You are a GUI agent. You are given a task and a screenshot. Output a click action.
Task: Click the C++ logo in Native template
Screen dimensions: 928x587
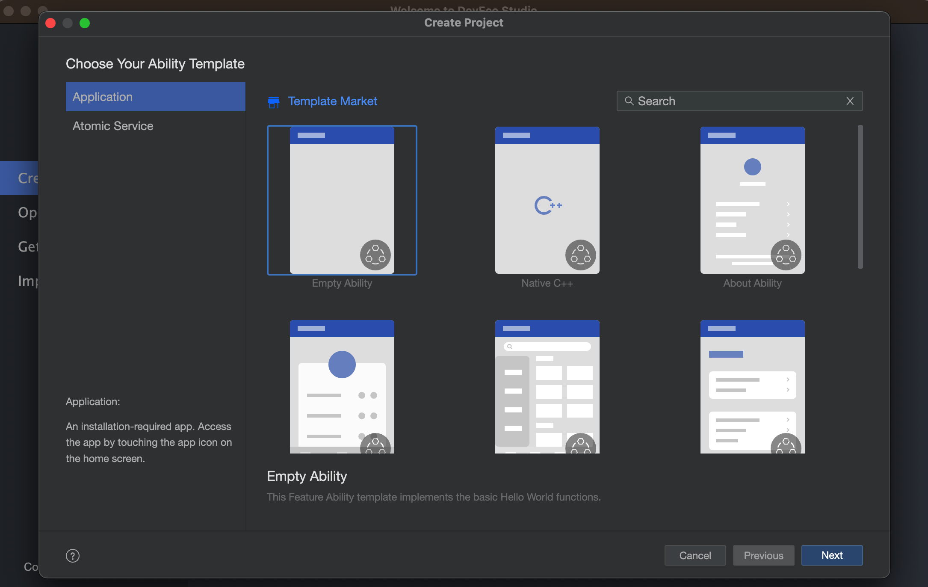548,205
